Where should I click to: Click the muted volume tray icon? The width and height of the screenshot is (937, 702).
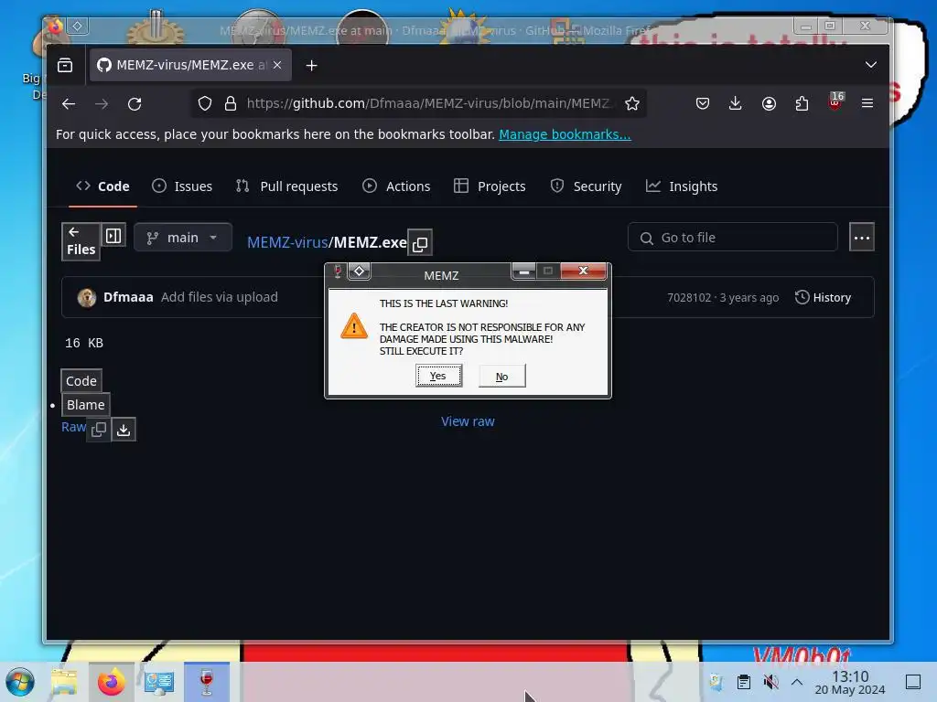(770, 682)
